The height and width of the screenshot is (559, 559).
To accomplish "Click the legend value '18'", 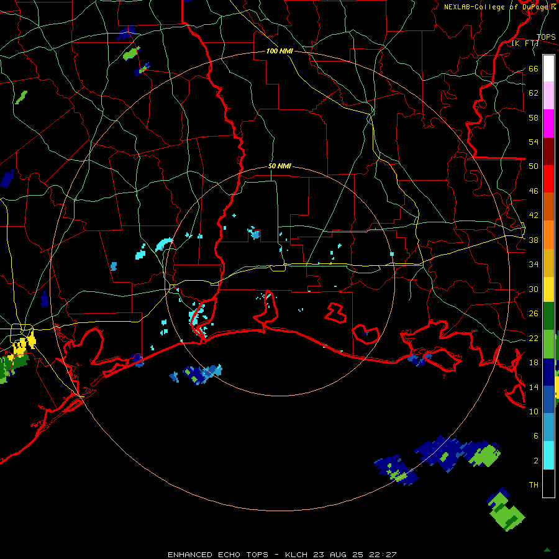I will coord(534,363).
